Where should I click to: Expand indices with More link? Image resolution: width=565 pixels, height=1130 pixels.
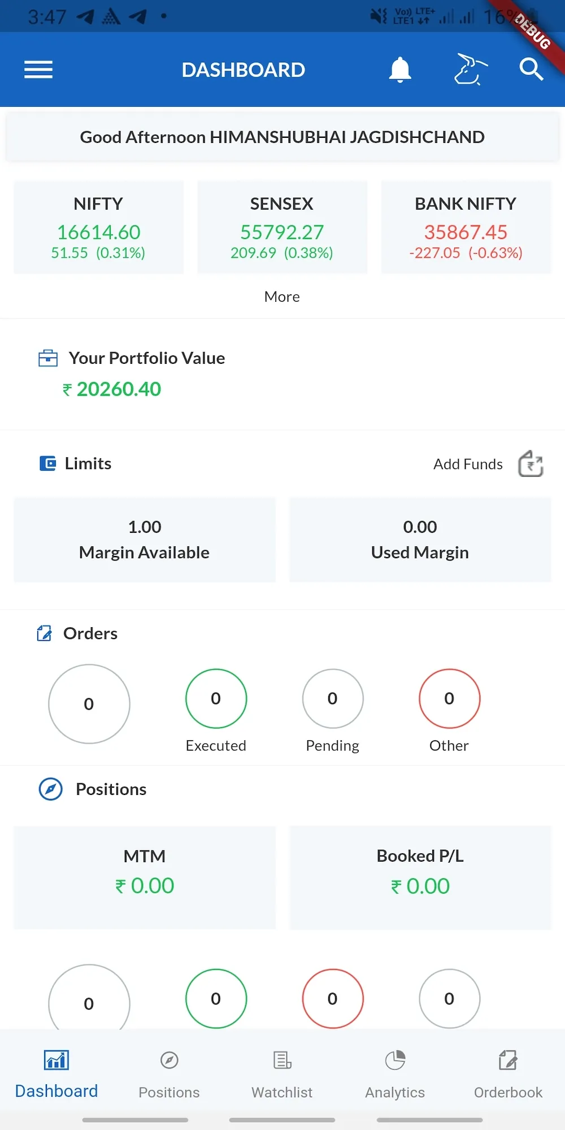tap(282, 297)
